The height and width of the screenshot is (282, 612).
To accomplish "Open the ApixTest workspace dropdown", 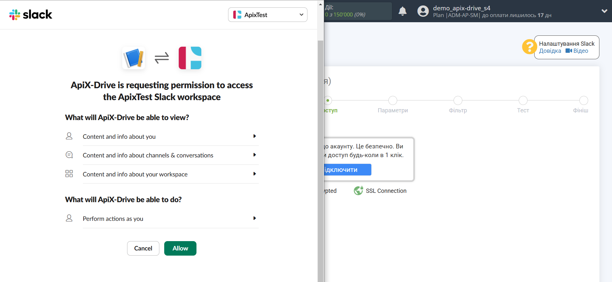I will click(x=267, y=15).
